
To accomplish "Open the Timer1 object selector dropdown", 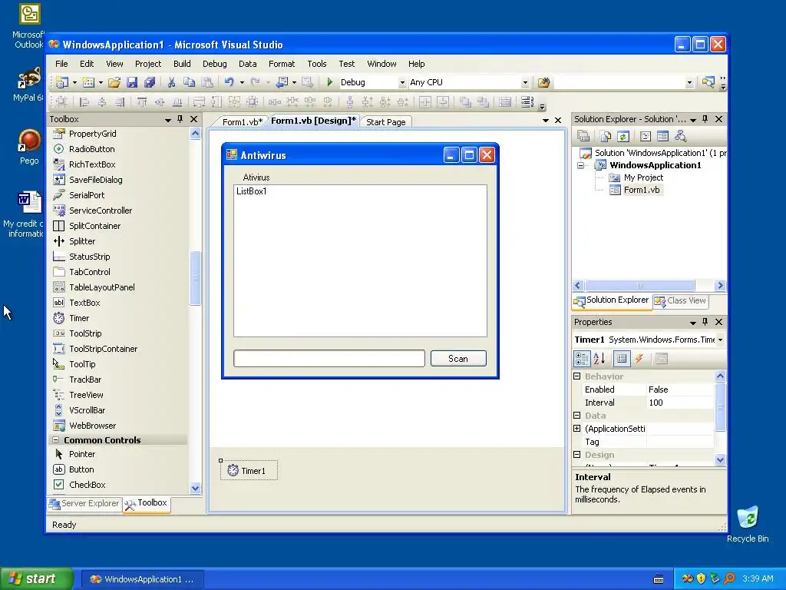I will coord(720,340).
